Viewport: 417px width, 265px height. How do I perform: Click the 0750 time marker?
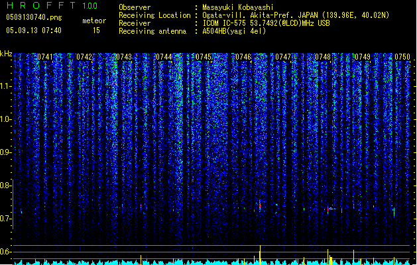[x=402, y=57]
